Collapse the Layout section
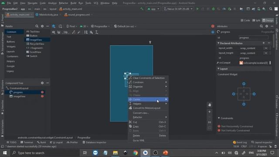Screen dimensions: 279x157 [218, 69]
